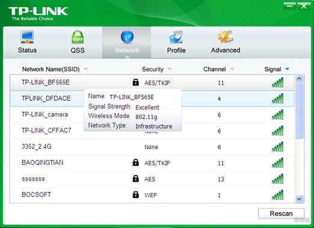Screen dimensions: 314x228
Task: Switch to the Profile tab
Action: [176, 43]
